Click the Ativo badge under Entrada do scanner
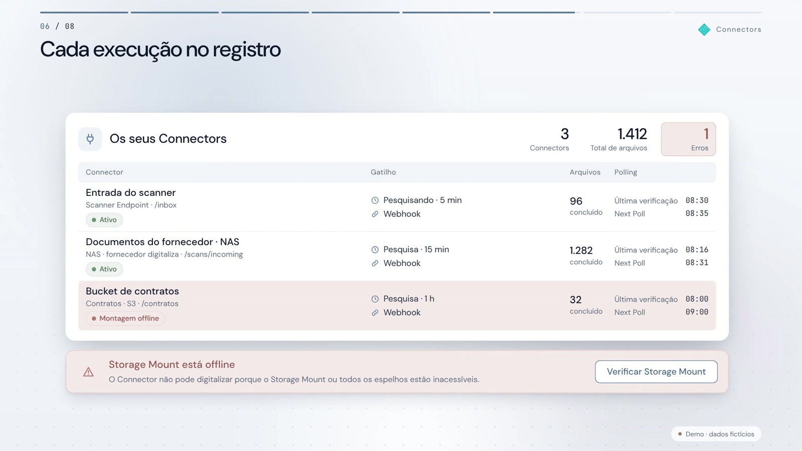This screenshot has height=451, width=802. tap(104, 220)
